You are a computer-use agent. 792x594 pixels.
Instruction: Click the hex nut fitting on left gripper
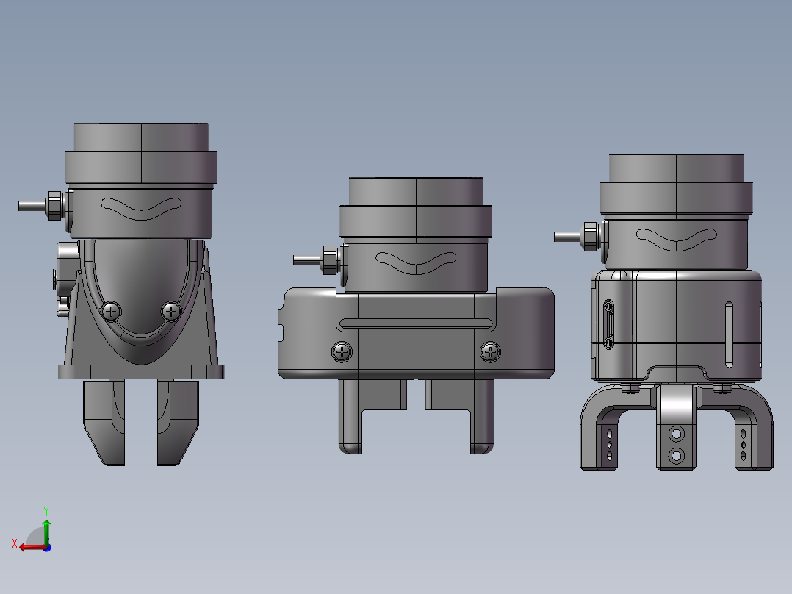click(x=55, y=206)
